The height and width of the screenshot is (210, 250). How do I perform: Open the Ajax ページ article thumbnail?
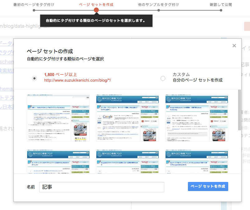tap(197, 161)
